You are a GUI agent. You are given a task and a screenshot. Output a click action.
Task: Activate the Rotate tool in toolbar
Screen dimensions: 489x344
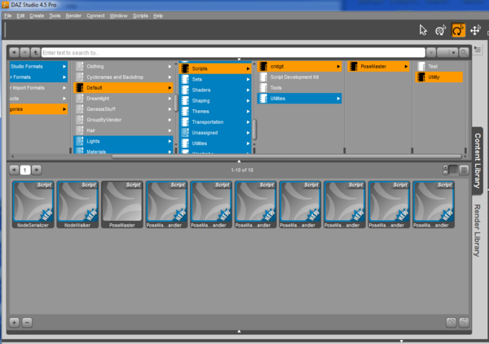[458, 30]
